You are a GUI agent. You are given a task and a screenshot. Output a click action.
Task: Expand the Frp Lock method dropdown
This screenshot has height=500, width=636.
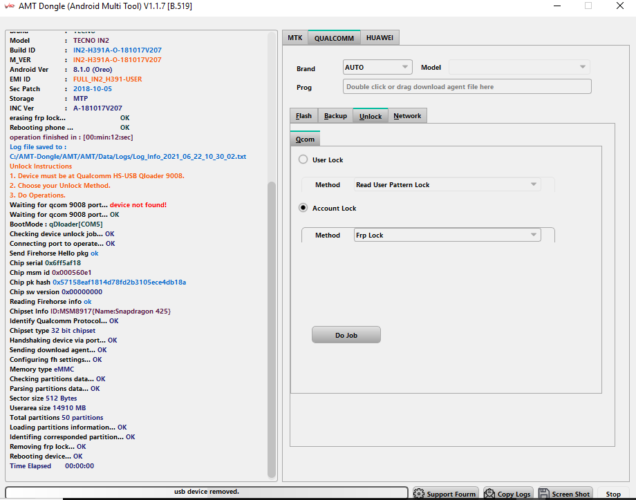447,235
